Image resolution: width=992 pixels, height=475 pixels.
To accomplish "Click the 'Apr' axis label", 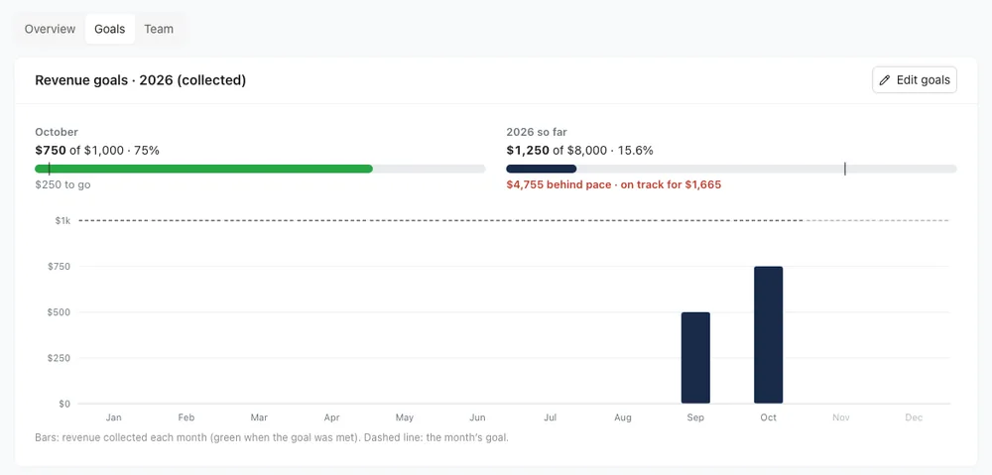I will 331,417.
